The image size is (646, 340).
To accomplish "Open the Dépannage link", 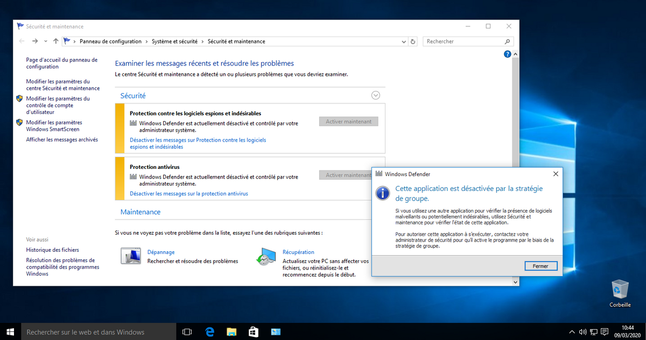I will 161,252.
